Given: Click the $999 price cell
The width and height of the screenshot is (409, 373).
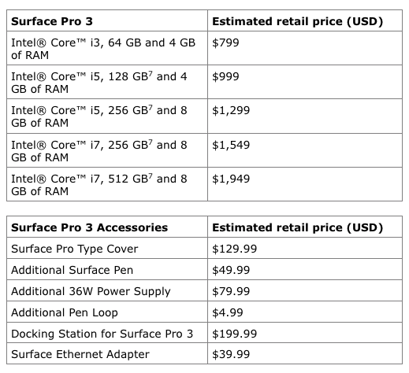Looking at the screenshot, I should [x=305, y=82].
